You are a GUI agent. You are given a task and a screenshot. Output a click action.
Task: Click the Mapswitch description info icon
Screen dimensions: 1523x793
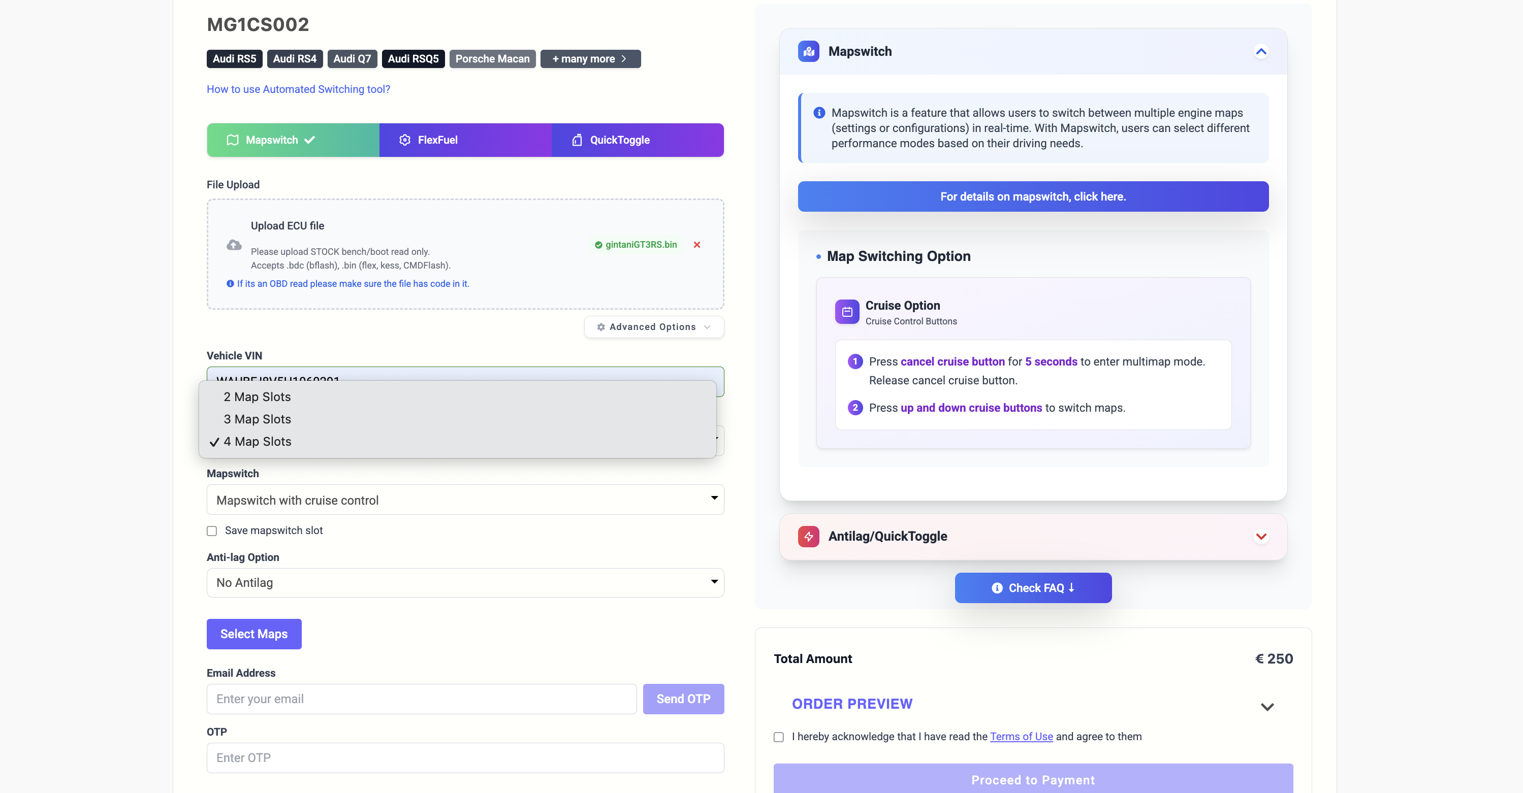[x=819, y=113]
